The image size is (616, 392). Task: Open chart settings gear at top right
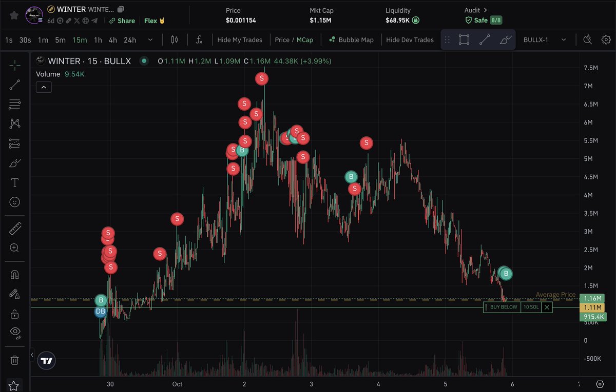point(606,39)
